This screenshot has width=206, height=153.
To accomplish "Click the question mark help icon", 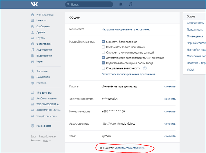I will tap(145, 68).
